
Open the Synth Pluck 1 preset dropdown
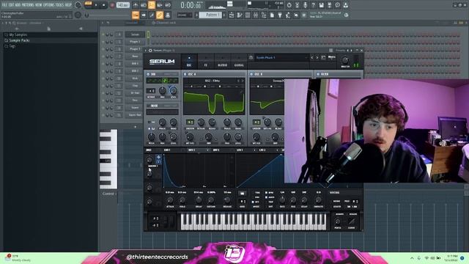[281, 57]
